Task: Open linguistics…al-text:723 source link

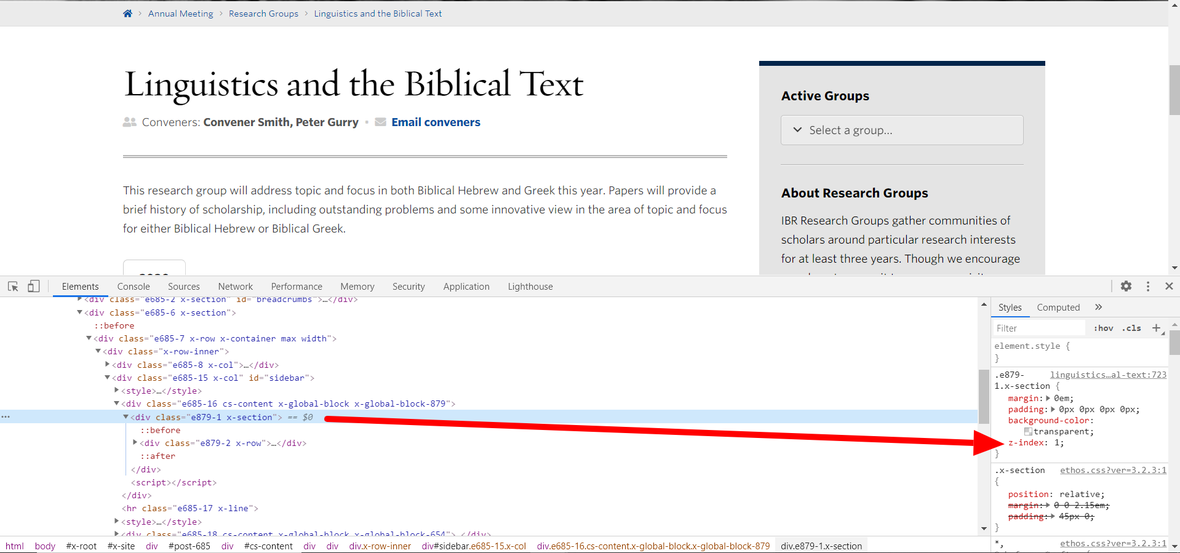Action: pyautogui.click(x=1108, y=375)
